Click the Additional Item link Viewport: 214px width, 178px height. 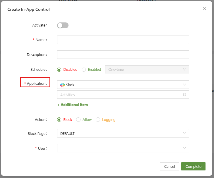(72, 105)
